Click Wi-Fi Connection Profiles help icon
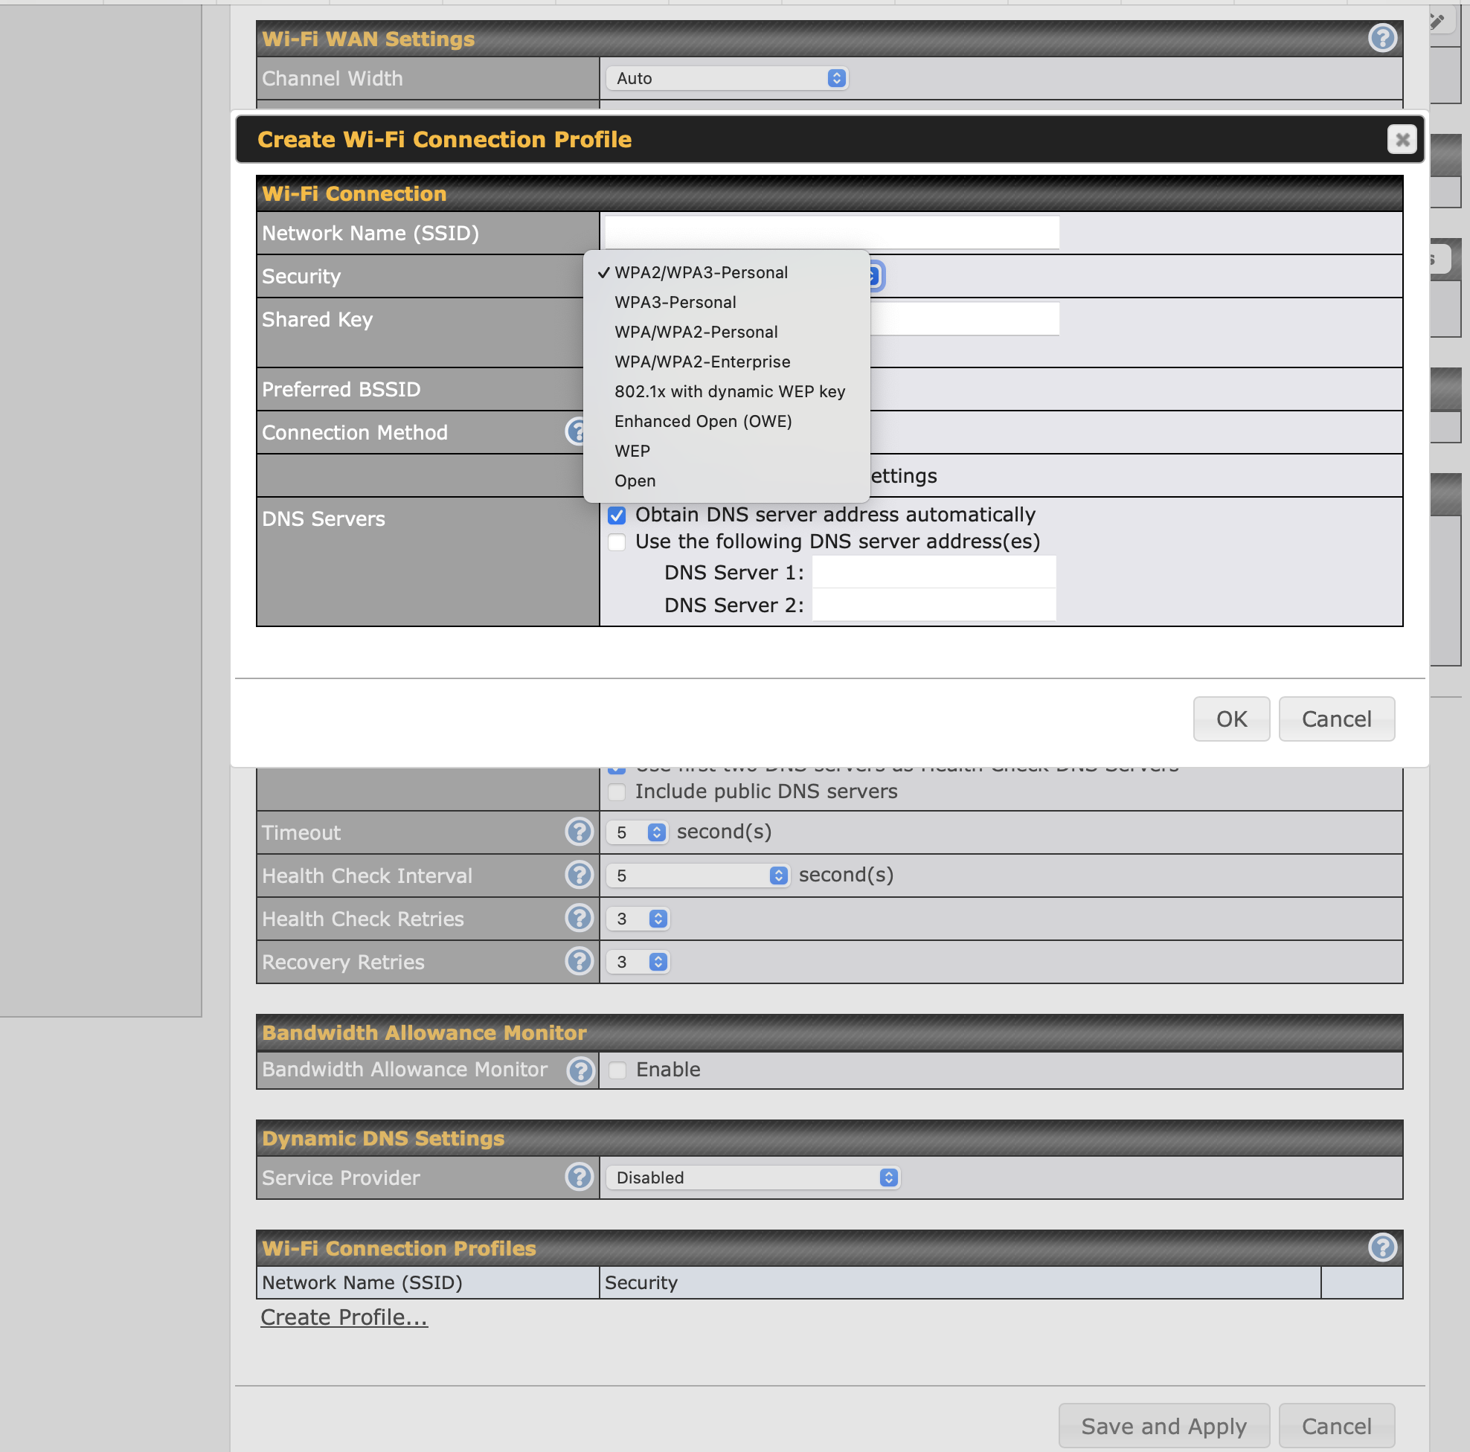Image resolution: width=1470 pixels, height=1452 pixels. (x=1381, y=1247)
